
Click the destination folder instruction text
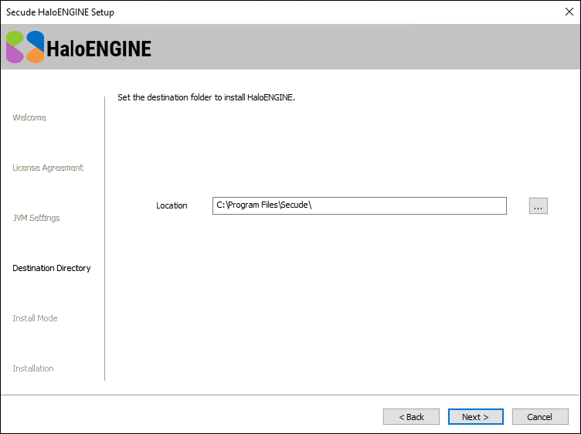[x=206, y=98]
